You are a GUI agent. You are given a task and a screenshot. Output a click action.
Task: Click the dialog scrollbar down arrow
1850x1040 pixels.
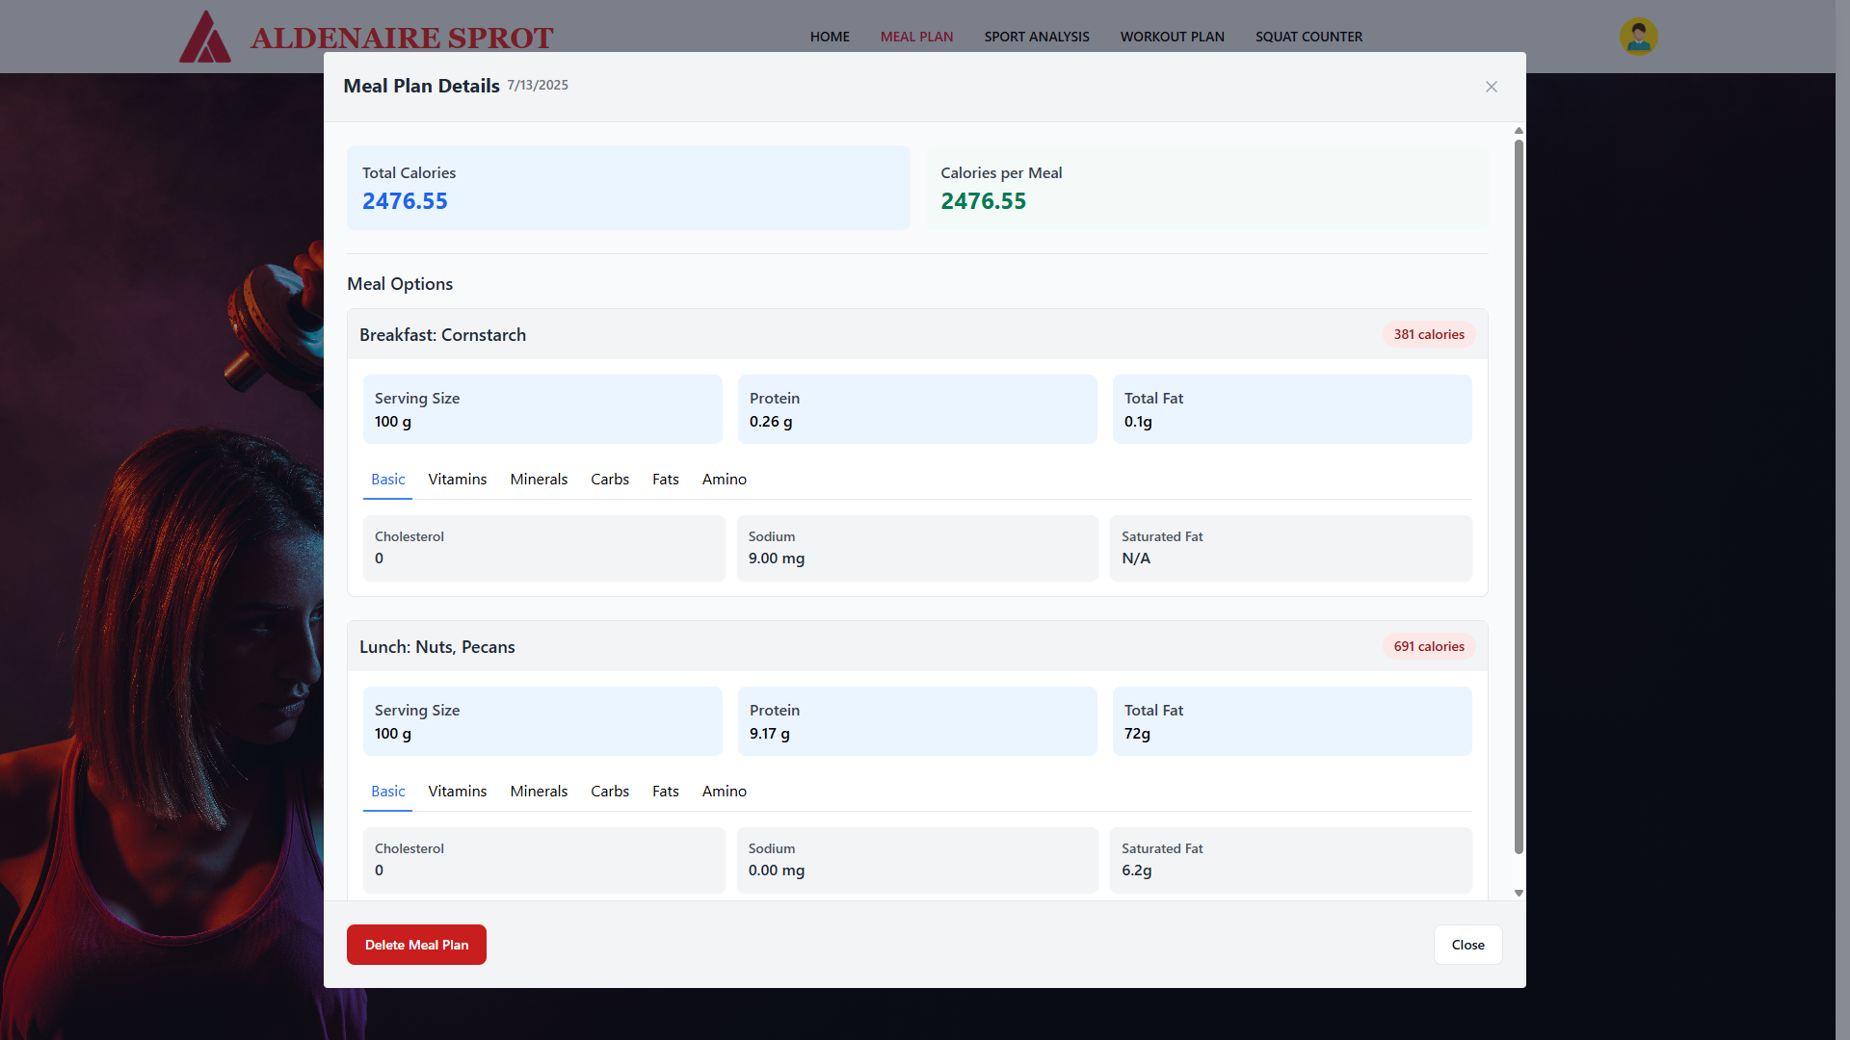coord(1519,894)
